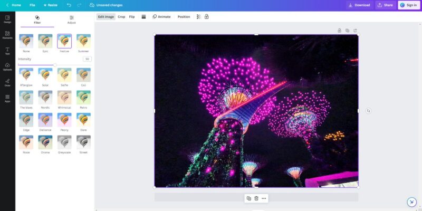Undo the last change
This screenshot has width=422, height=211.
click(69, 5)
